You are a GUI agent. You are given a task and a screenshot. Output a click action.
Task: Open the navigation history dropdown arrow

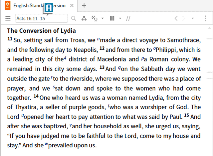point(193,18)
